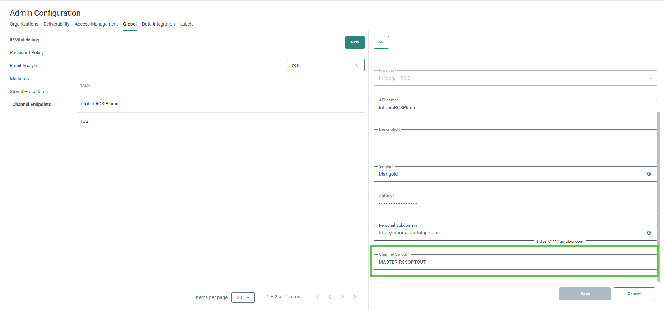Click the form's vertical scrollbar

(x=659, y=194)
